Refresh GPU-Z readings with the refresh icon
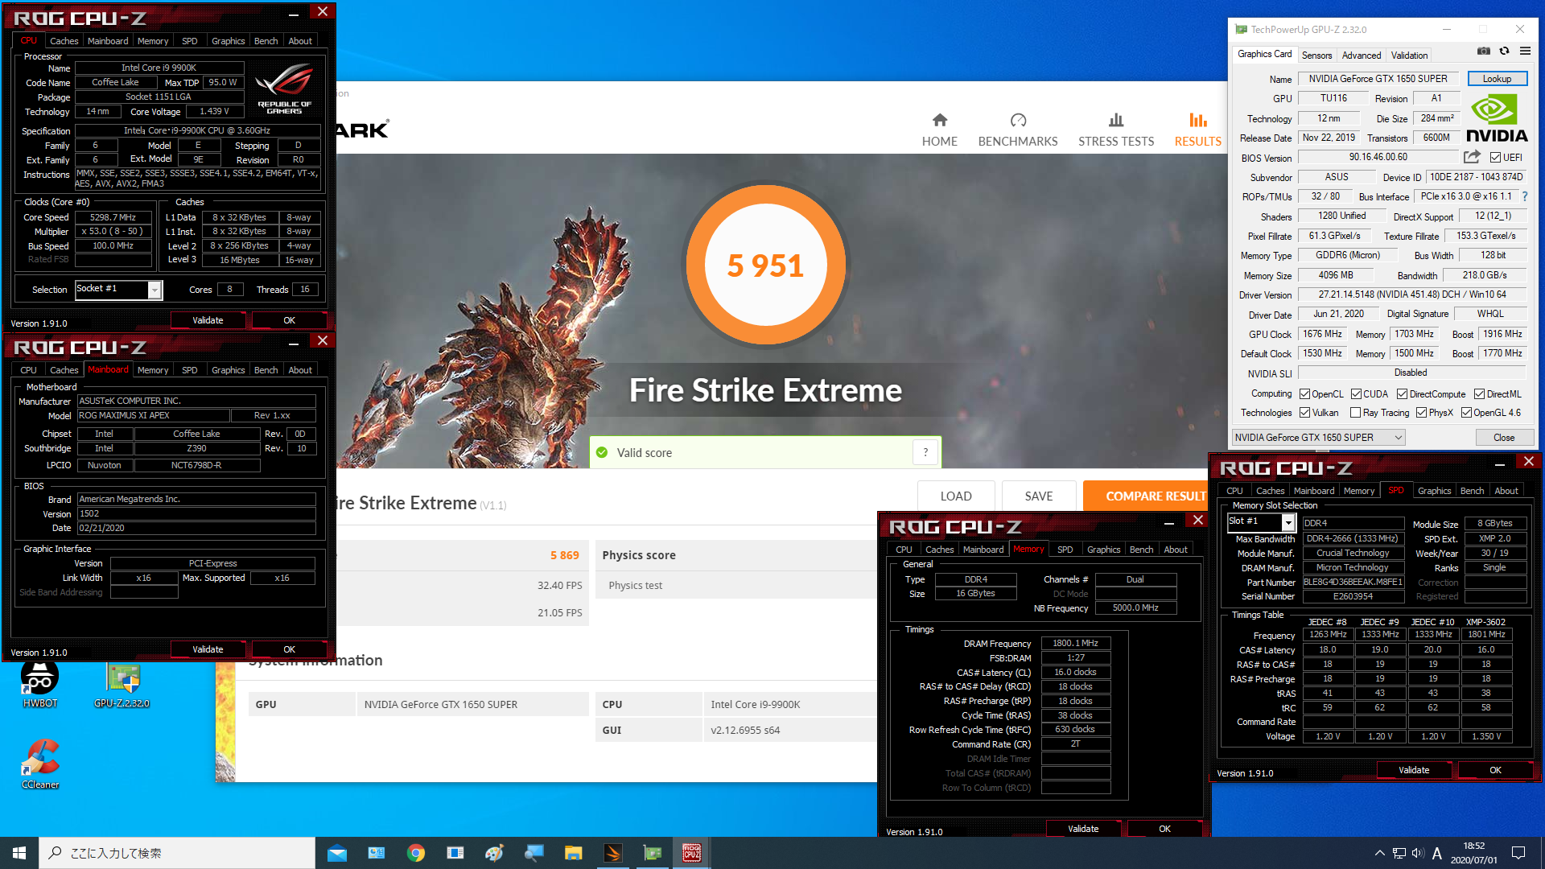Screen dimensions: 1545x869 click(1504, 51)
